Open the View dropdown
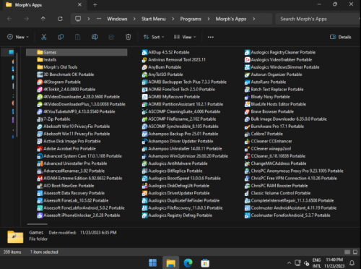Image resolution: width=361 pixels, height=269 pixels. point(185,37)
